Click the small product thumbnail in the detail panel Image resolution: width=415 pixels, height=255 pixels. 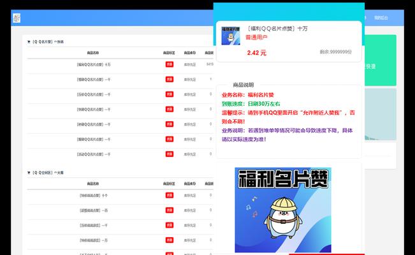[x=231, y=36]
